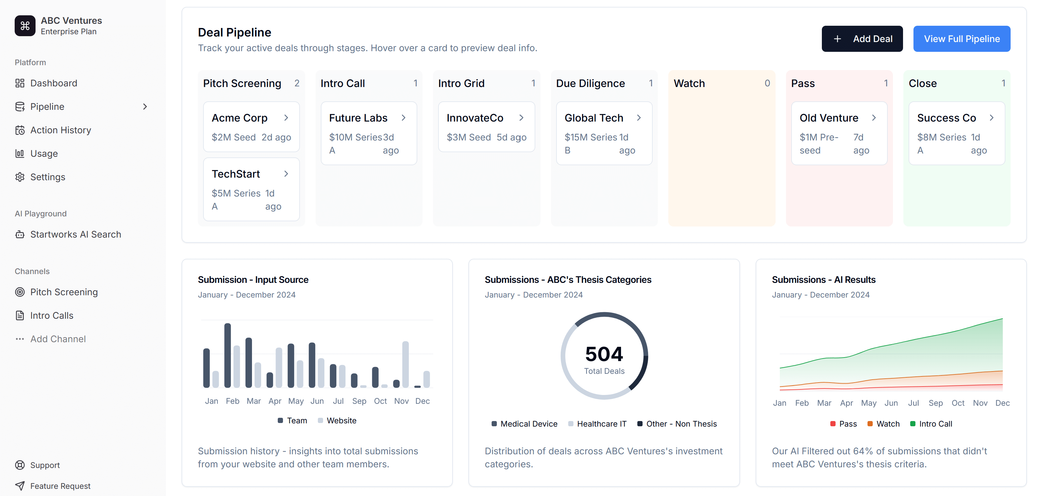Open the Dashboard icon in sidebar
This screenshot has width=1038, height=496.
20,83
